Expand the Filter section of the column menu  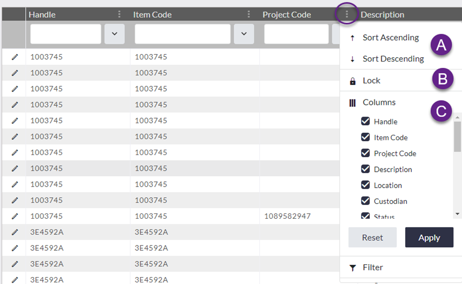(372, 267)
